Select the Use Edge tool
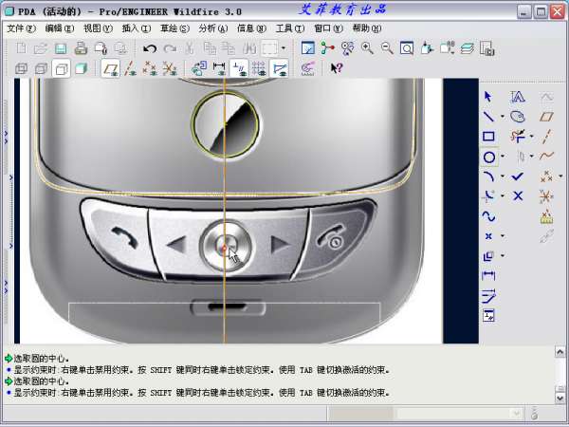Screen dimensions: 569x427 click(488, 256)
